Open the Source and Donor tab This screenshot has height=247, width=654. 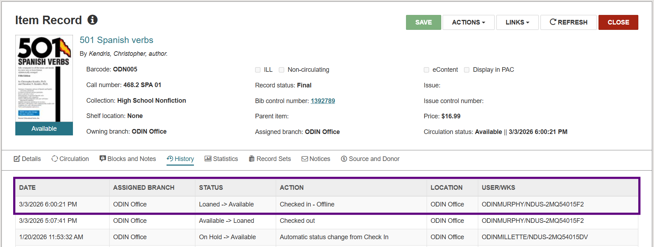[370, 159]
